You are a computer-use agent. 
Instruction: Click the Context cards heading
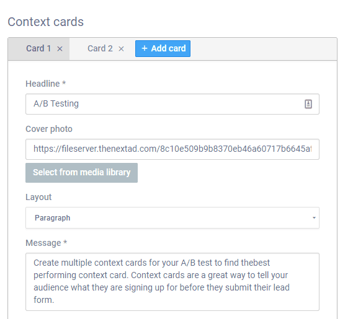pyautogui.click(x=45, y=22)
